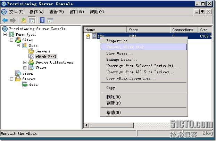Viewport: 216px width, 141px height.
Task: Click the 8189 size value in the stor row
Action: pyautogui.click(x=204, y=36)
